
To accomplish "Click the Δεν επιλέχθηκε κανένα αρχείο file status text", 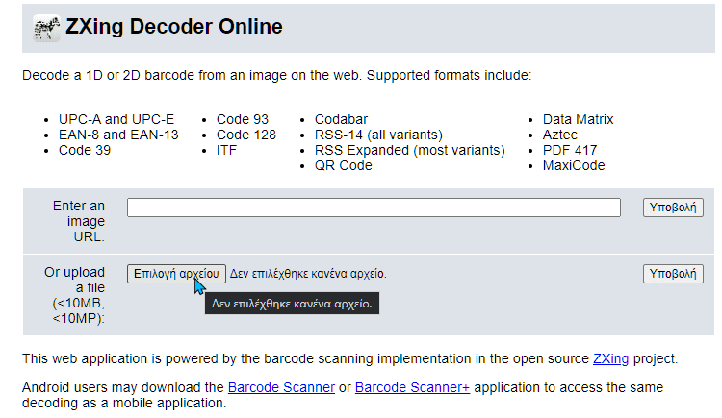I will point(308,274).
